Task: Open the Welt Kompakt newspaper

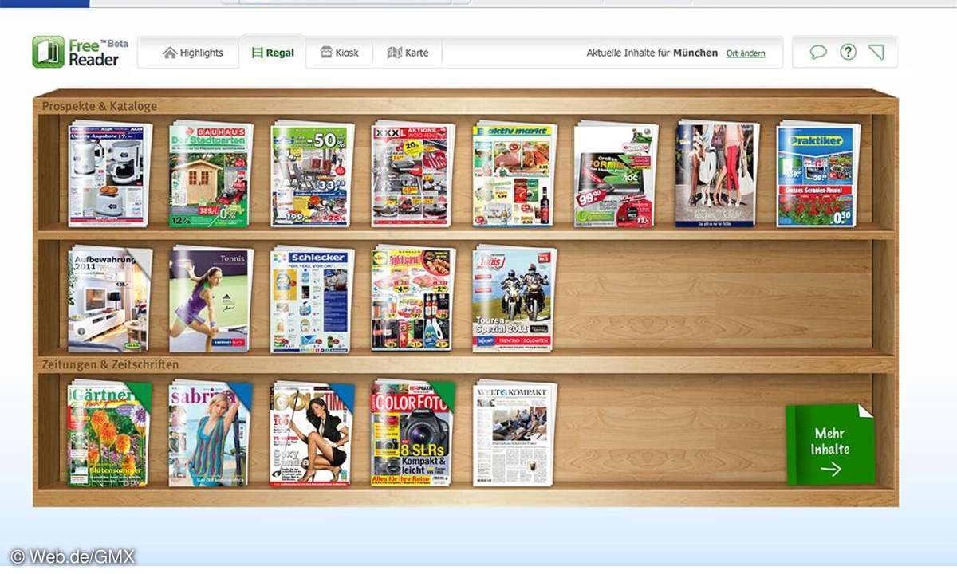Action: (x=514, y=433)
